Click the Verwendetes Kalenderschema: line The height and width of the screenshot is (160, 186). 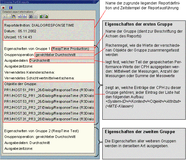[x=30, y=72]
